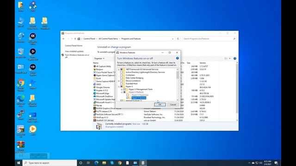
Task: Open the Organize dropdown in Programs and Features
Action: click(99, 59)
